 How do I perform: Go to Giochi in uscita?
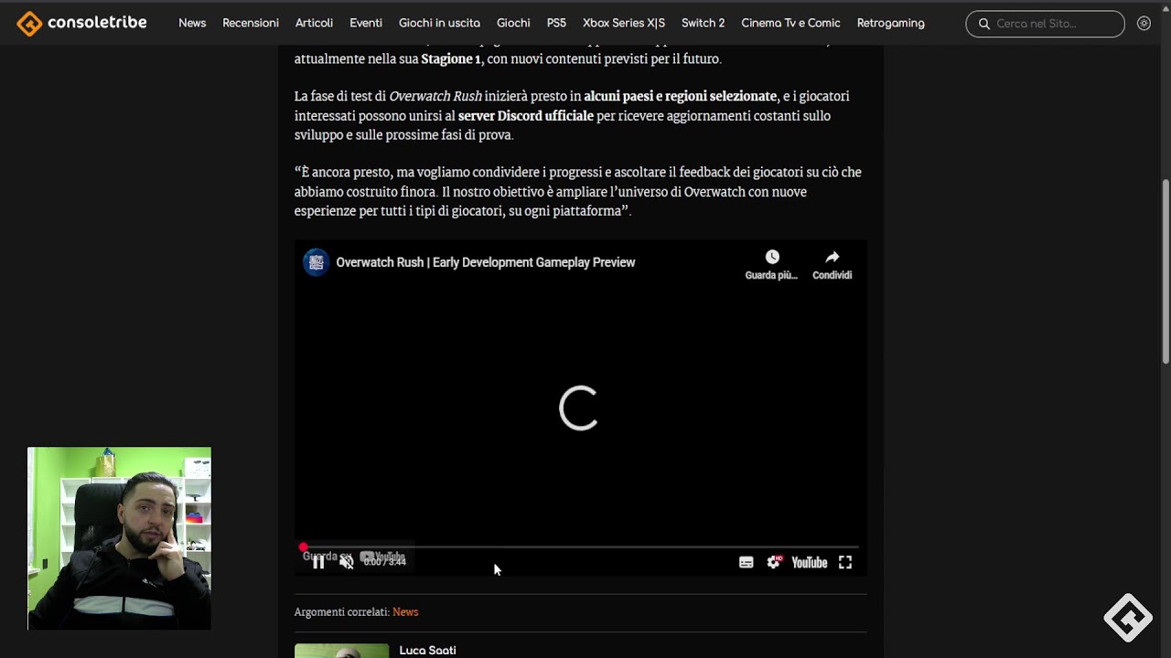[439, 23]
